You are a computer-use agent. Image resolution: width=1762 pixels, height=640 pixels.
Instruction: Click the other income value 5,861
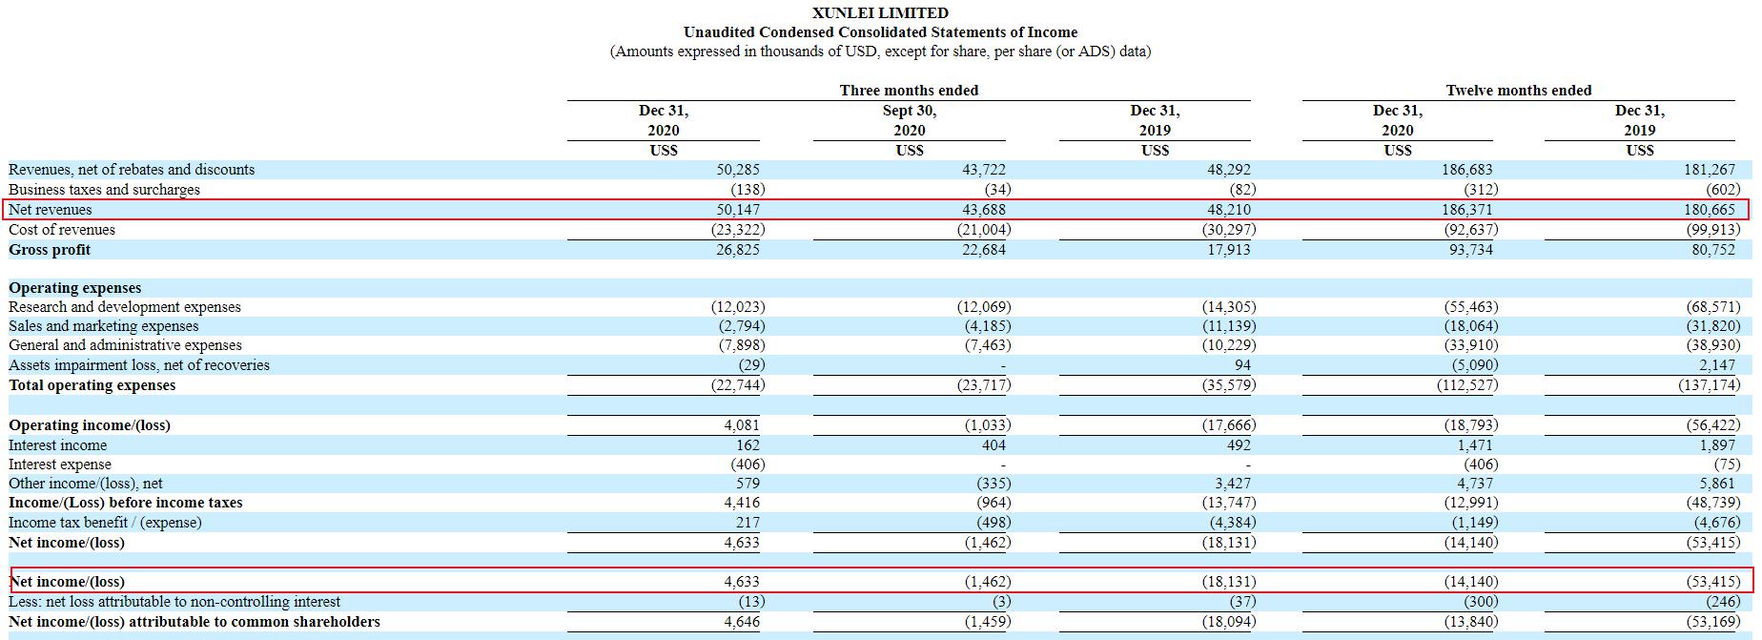(x=1717, y=484)
